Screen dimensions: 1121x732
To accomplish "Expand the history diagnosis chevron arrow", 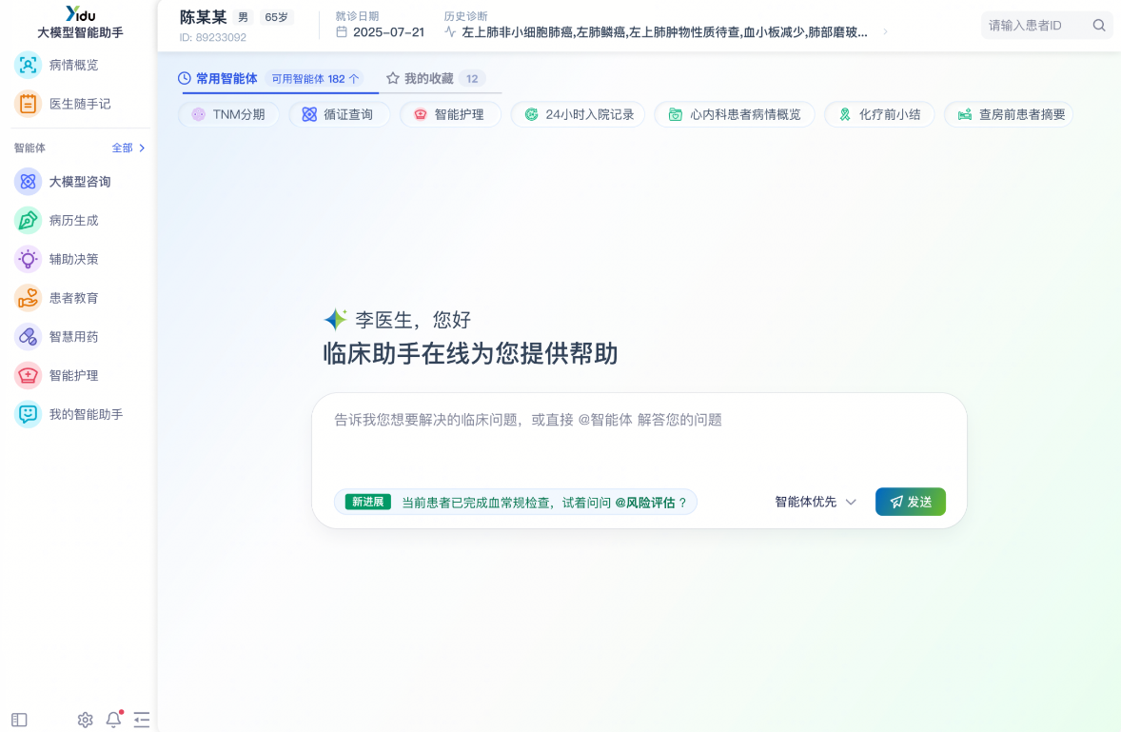I will pos(886,32).
